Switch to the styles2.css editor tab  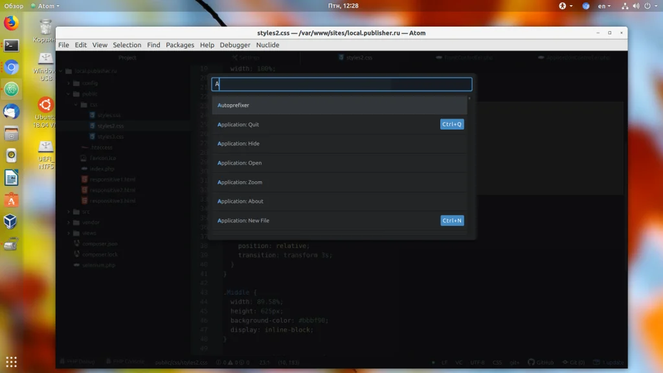tap(355, 58)
